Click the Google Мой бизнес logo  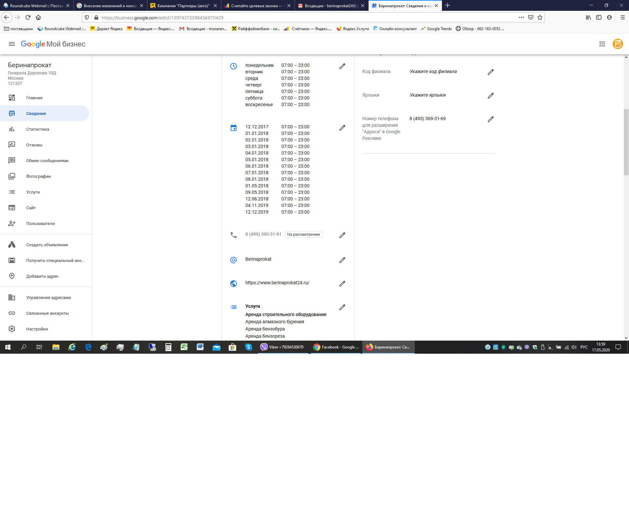(x=53, y=44)
